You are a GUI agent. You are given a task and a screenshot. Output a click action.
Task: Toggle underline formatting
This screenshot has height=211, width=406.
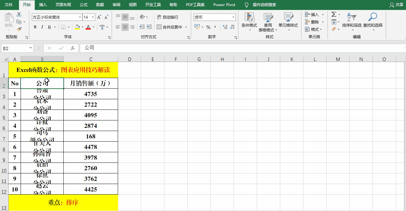tap(50, 27)
